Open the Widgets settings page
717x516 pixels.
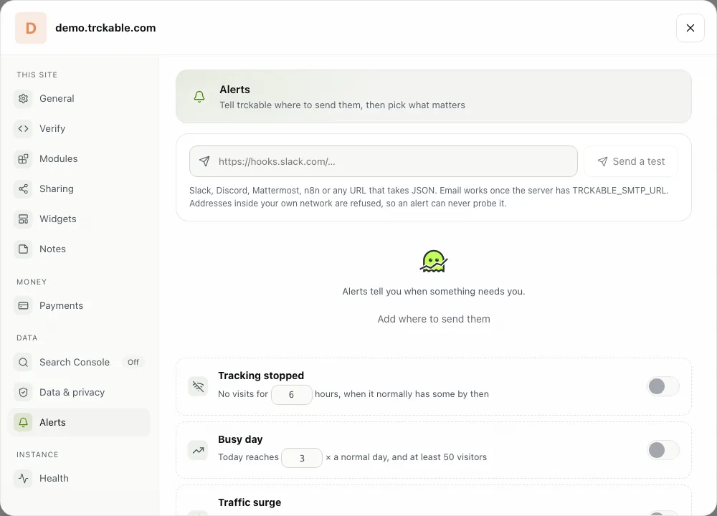coord(79,219)
